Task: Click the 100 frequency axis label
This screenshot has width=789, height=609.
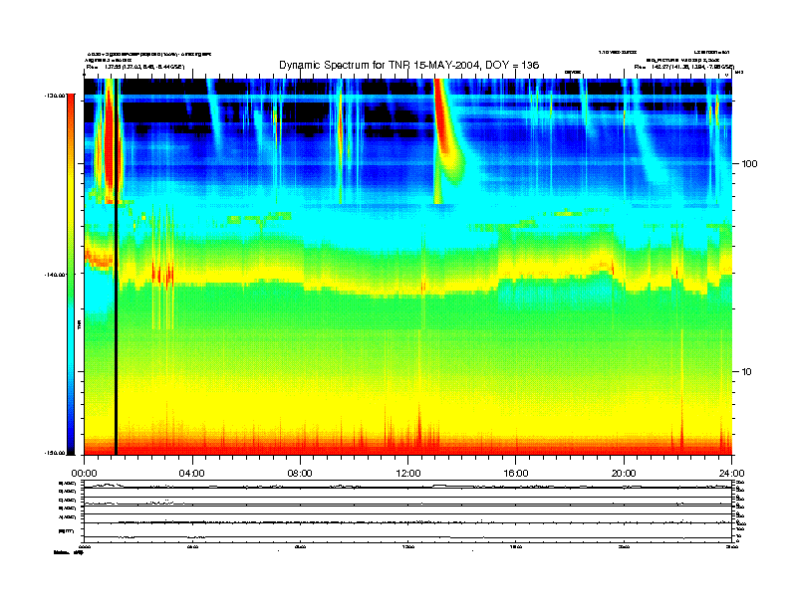Action: (749, 164)
